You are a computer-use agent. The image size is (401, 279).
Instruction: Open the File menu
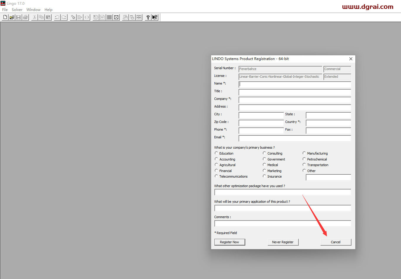click(x=5, y=10)
